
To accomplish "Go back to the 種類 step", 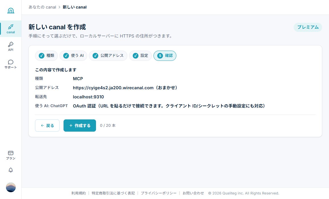I will tap(46, 56).
